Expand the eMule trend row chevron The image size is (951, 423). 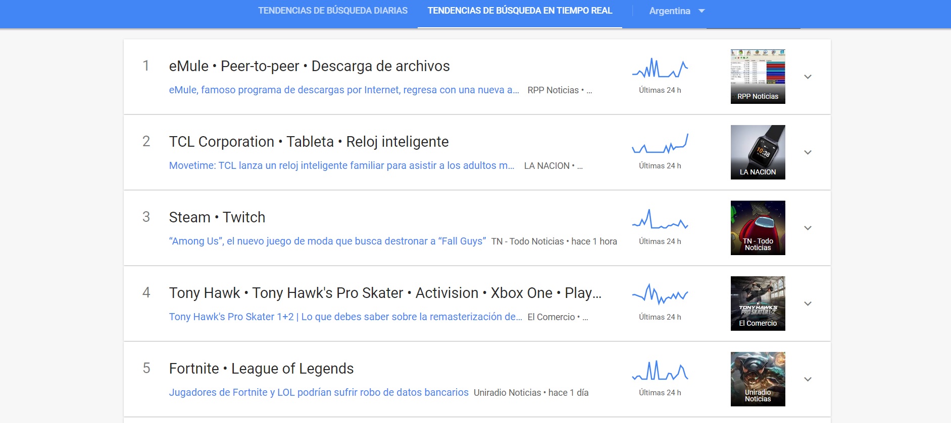808,77
